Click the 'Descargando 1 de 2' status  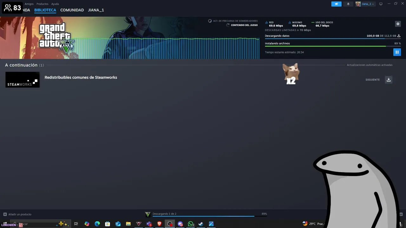click(164, 214)
